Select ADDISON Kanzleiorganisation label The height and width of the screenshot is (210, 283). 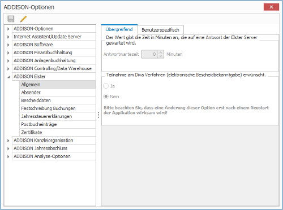point(44,141)
